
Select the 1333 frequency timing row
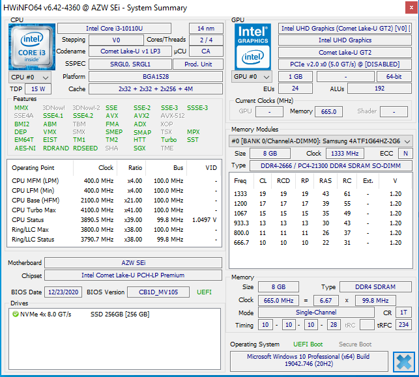pyautogui.click(x=321, y=194)
